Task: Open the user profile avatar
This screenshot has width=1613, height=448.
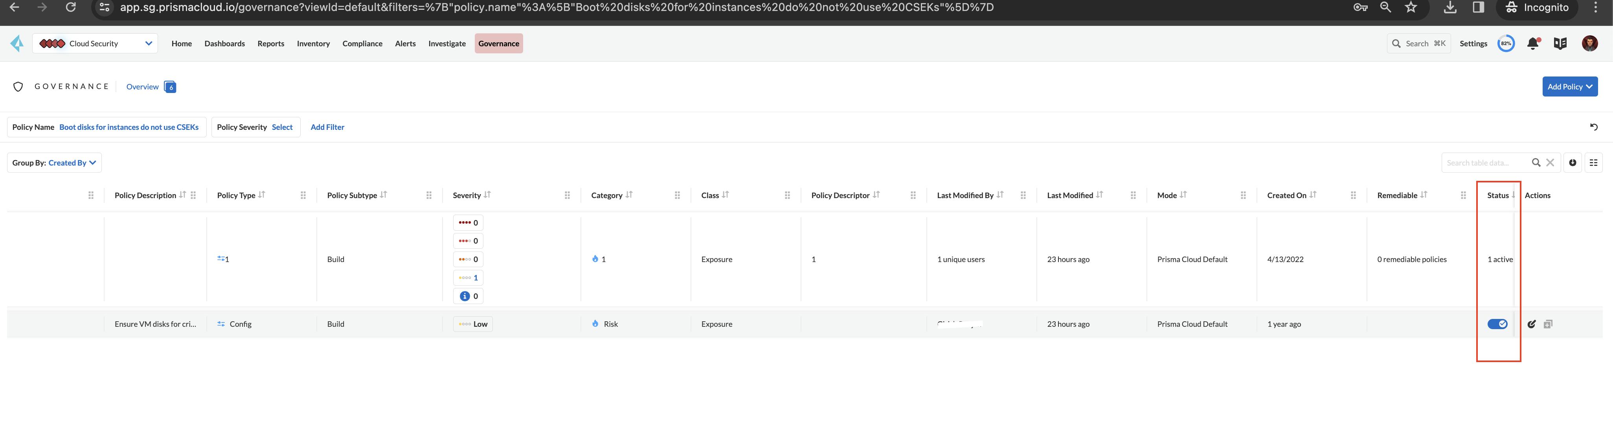Action: pos(1590,43)
